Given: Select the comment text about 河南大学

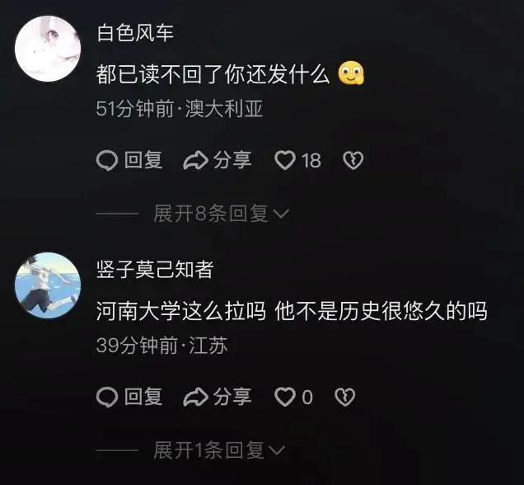Looking at the screenshot, I should (292, 311).
